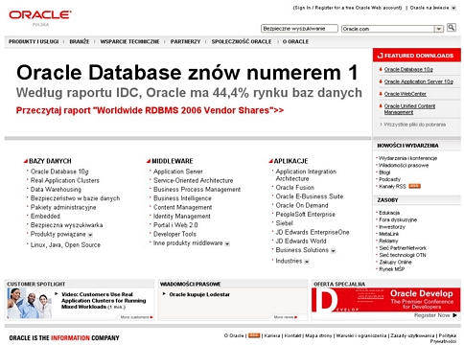Play the Real Application Clusters customer video
This screenshot has height=345, width=464.
coord(104,301)
